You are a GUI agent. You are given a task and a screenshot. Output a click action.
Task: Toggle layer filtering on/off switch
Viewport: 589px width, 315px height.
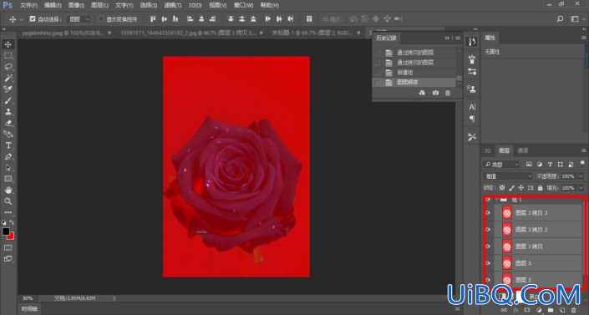click(582, 164)
